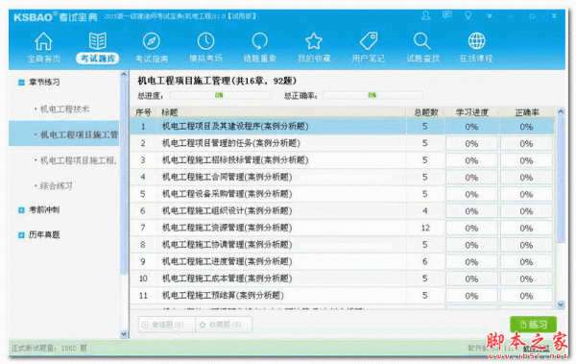Click the 总正确率 progress bar
This screenshot has height=364, width=576.
pos(372,96)
